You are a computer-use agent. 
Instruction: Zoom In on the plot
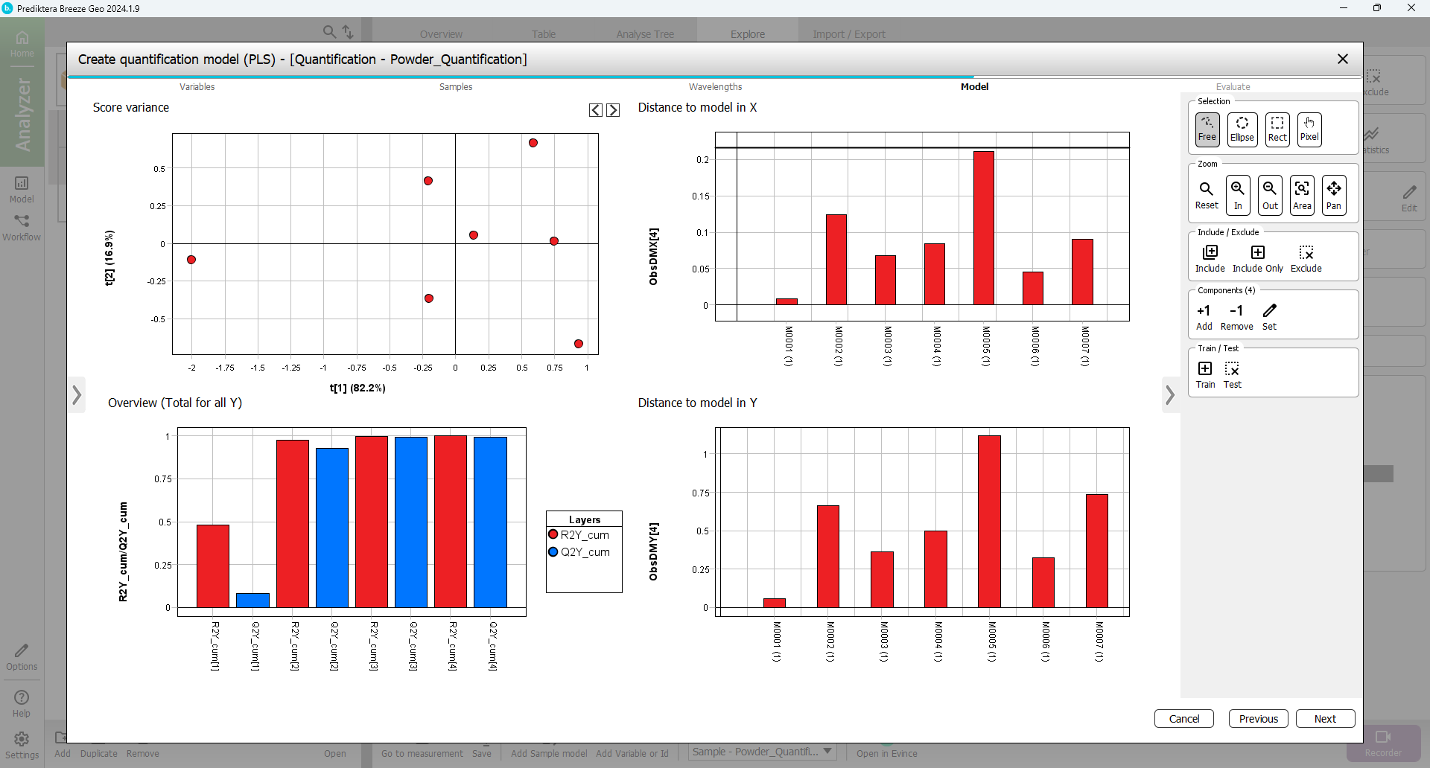1238,195
